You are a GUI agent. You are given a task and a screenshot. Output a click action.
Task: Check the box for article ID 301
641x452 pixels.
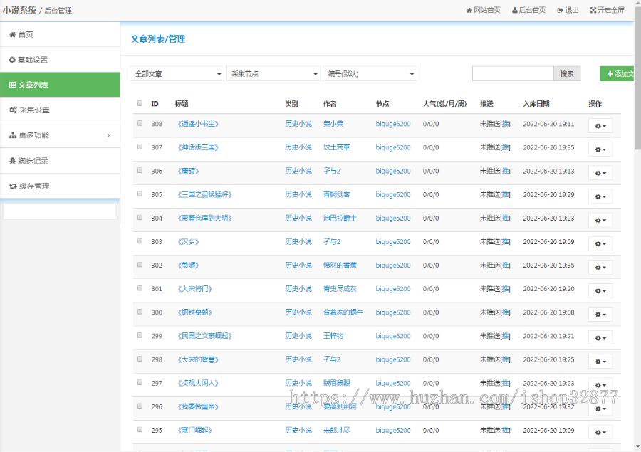pyautogui.click(x=140, y=288)
